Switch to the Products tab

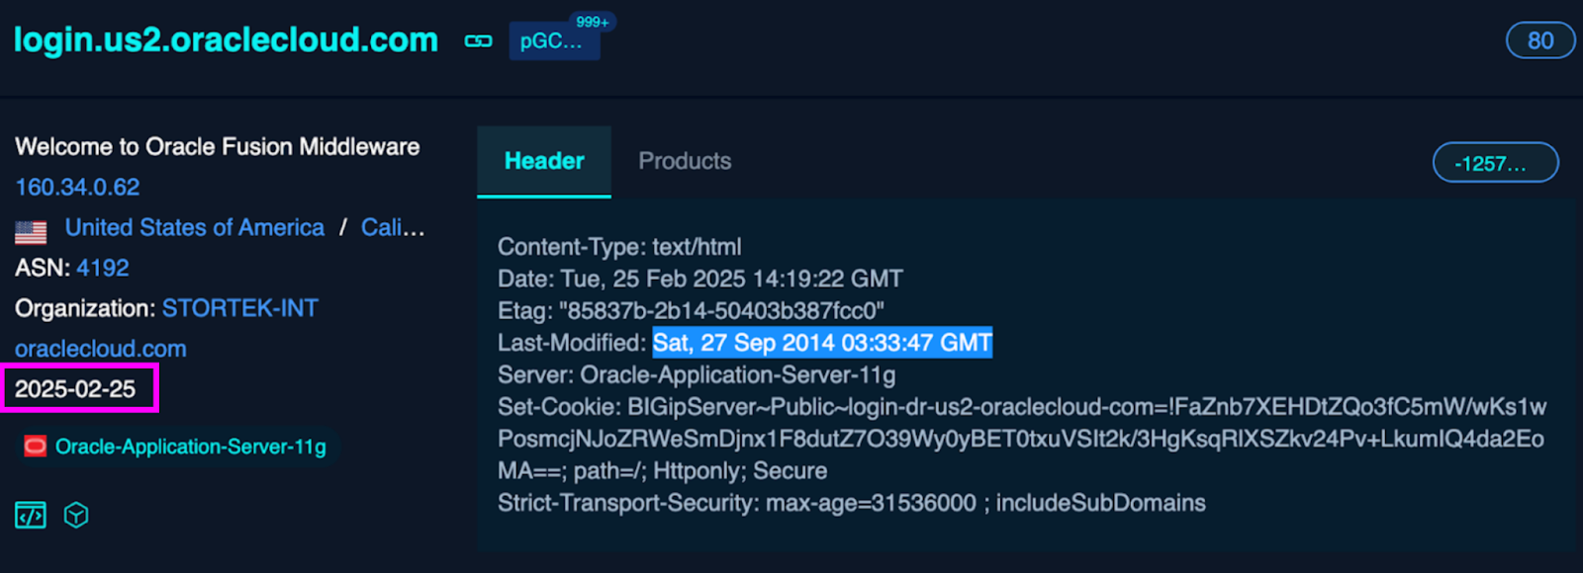click(x=685, y=161)
